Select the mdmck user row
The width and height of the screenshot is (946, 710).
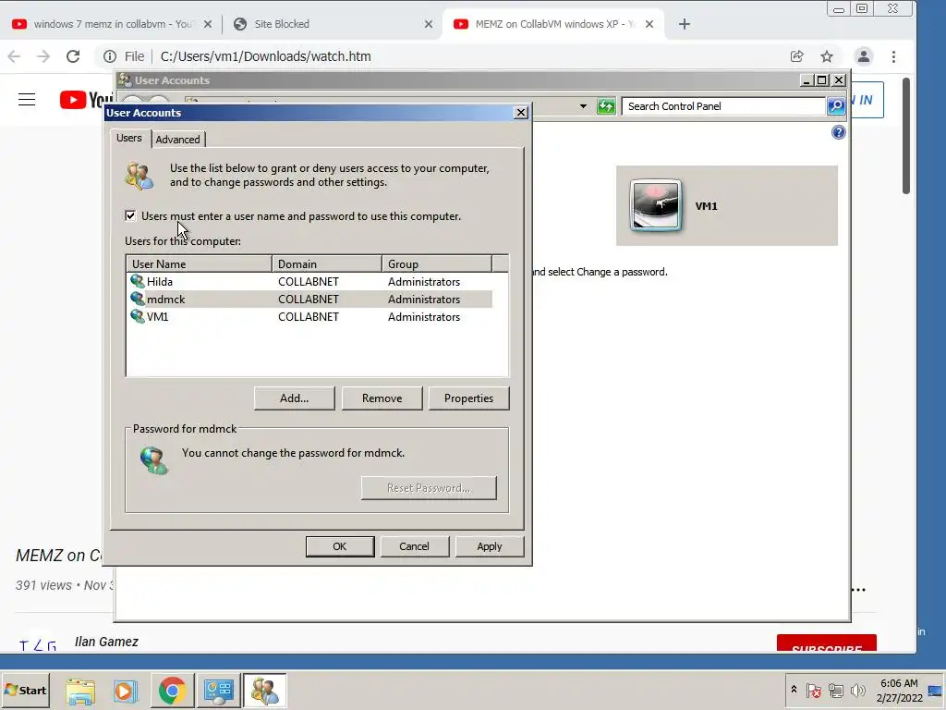309,300
